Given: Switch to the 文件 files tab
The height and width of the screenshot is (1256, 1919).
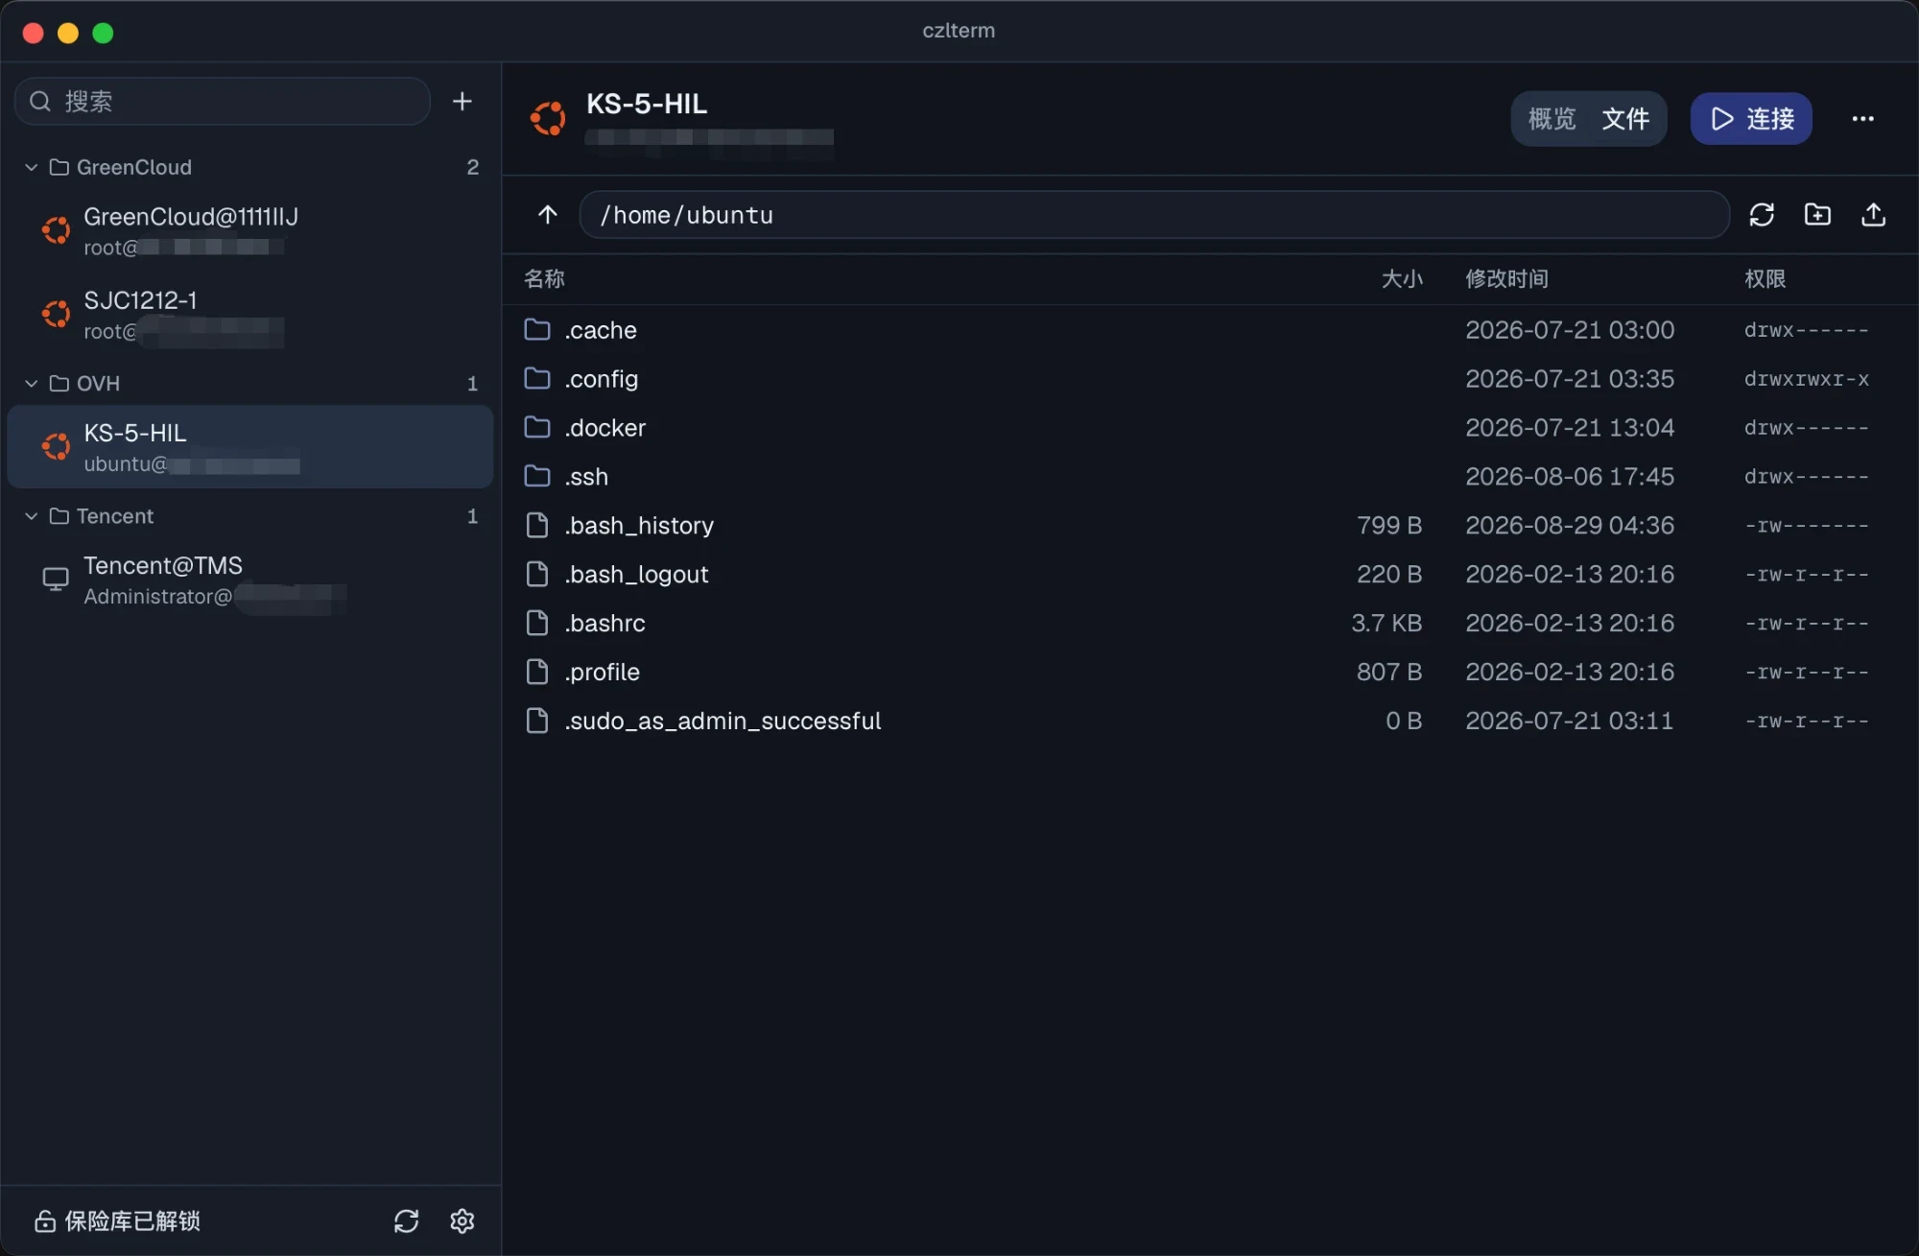Looking at the screenshot, I should pyautogui.click(x=1625, y=119).
